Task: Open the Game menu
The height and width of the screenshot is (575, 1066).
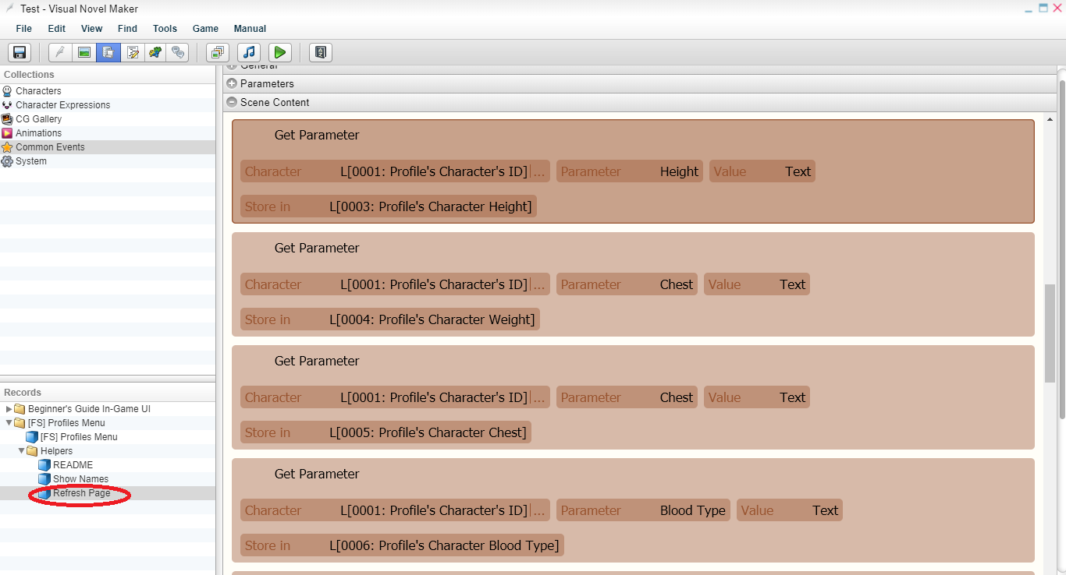Action: click(205, 29)
